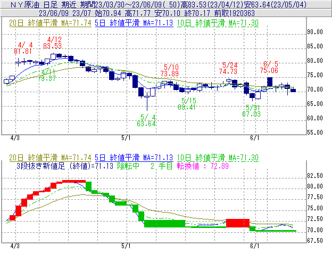
Task: Click the top 5日 終値平滑 MA=71.13 legend
Action: 134,23
